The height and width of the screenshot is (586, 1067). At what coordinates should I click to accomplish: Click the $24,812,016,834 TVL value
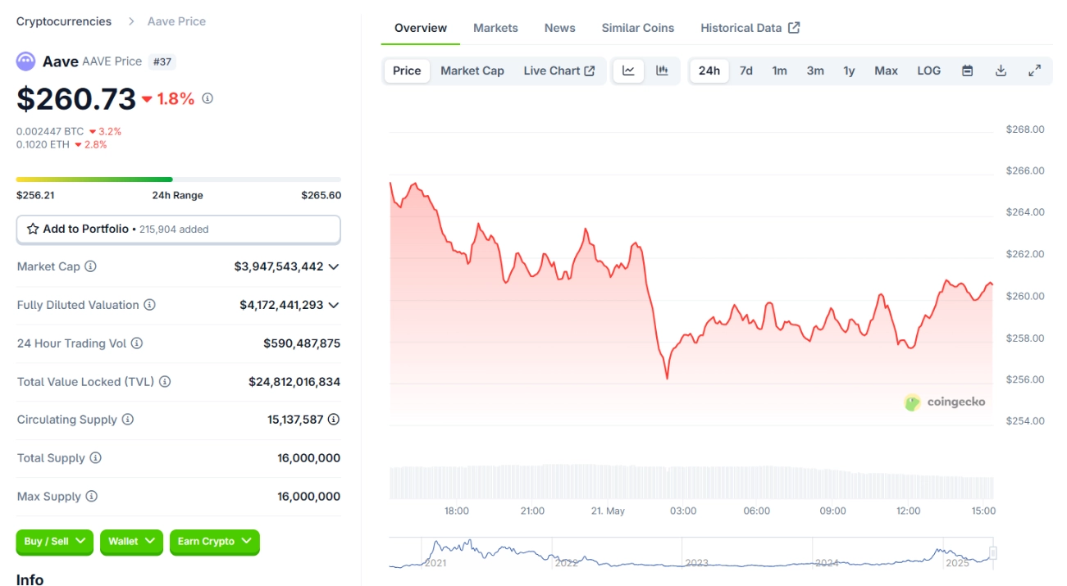coord(294,382)
